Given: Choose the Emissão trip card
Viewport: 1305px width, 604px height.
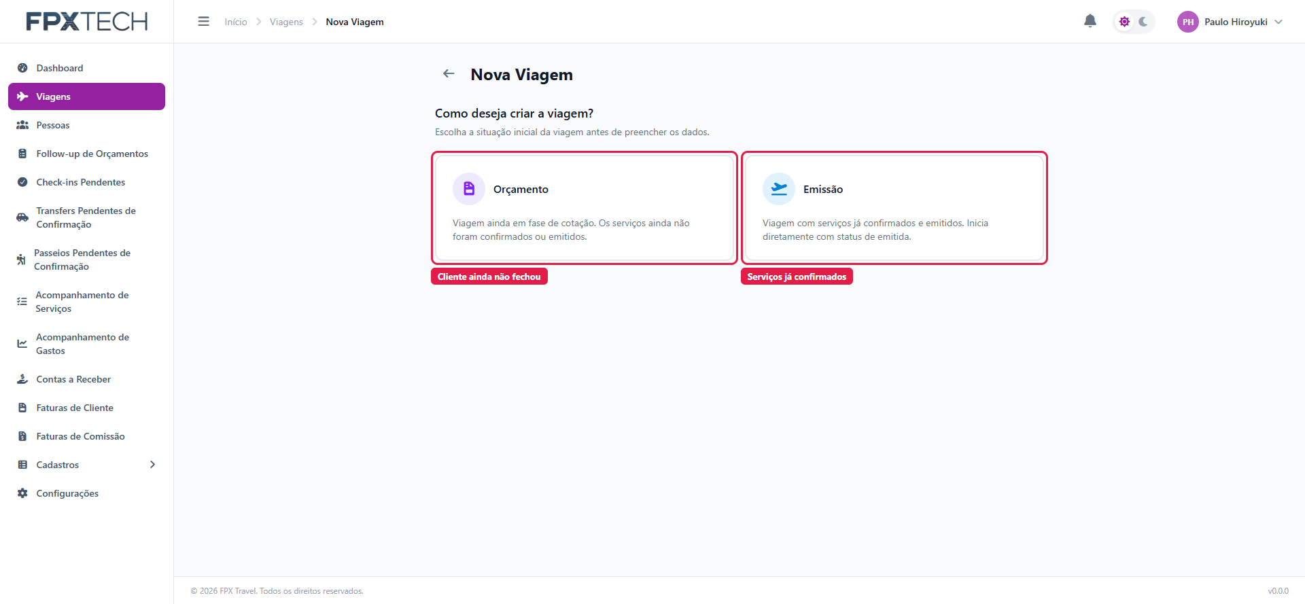Looking at the screenshot, I should click(x=894, y=208).
